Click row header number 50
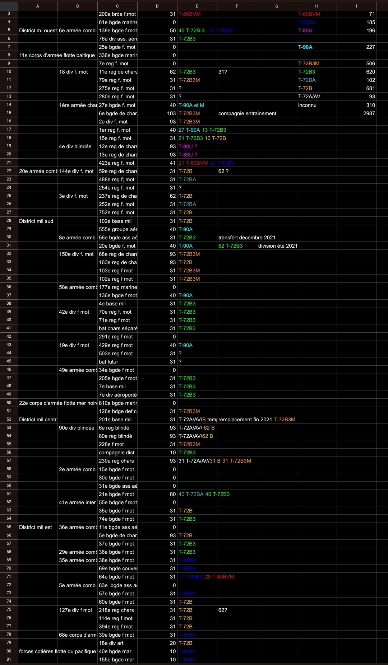388x665 pixels. coord(9,403)
